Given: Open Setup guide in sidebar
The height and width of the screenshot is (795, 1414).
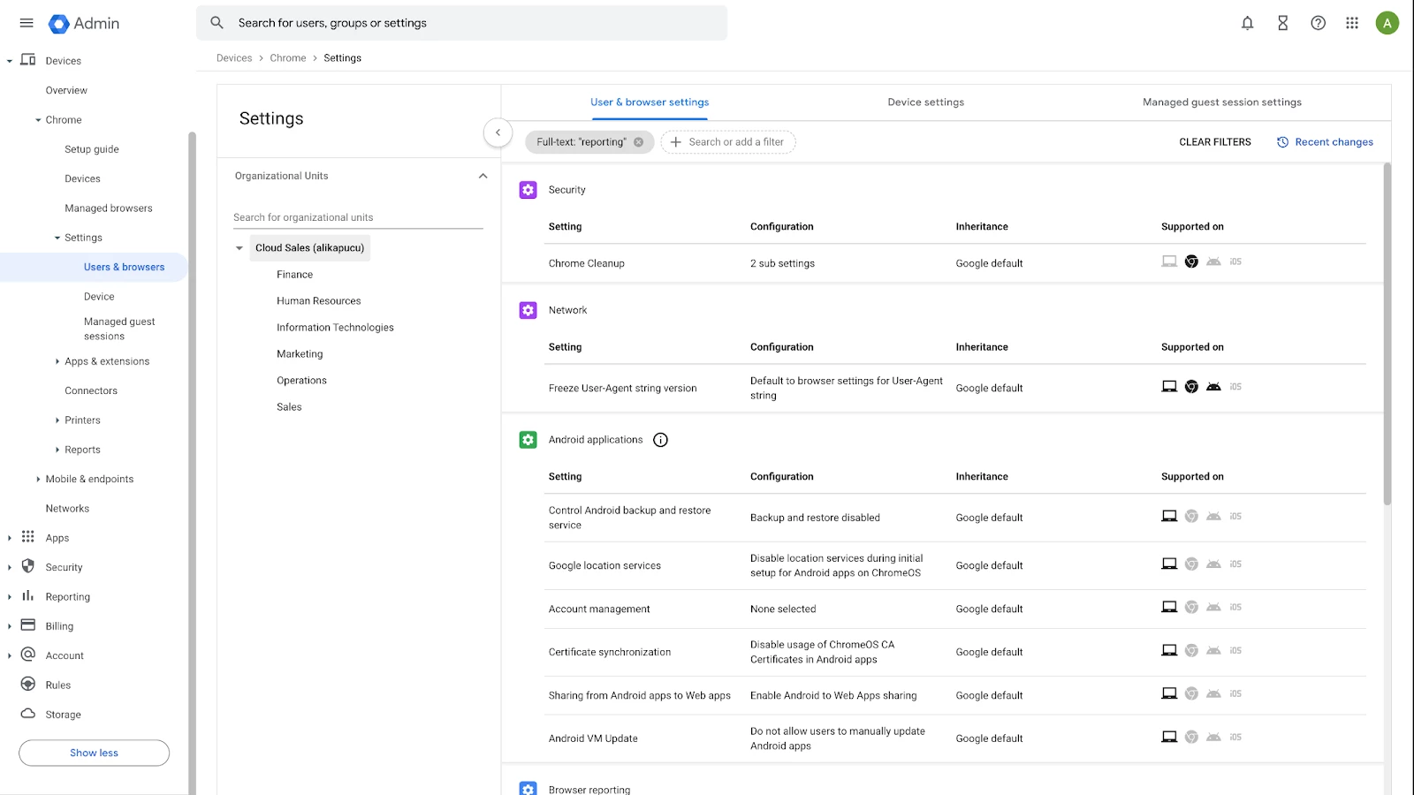Looking at the screenshot, I should (92, 149).
